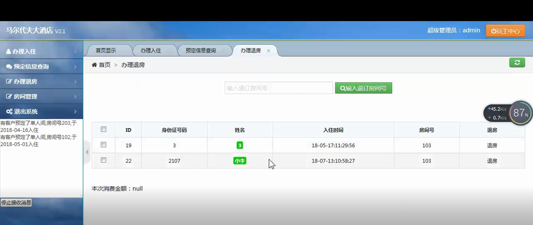Click room number 103 in row ID 22
Screen dimensions: 533x225
pyautogui.click(x=427, y=161)
